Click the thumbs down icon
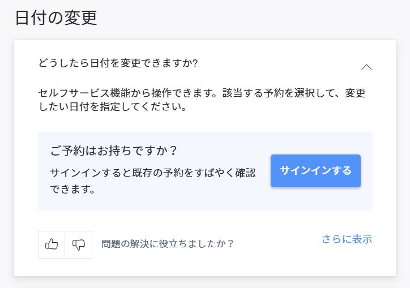This screenshot has height=288, width=410. click(x=79, y=244)
